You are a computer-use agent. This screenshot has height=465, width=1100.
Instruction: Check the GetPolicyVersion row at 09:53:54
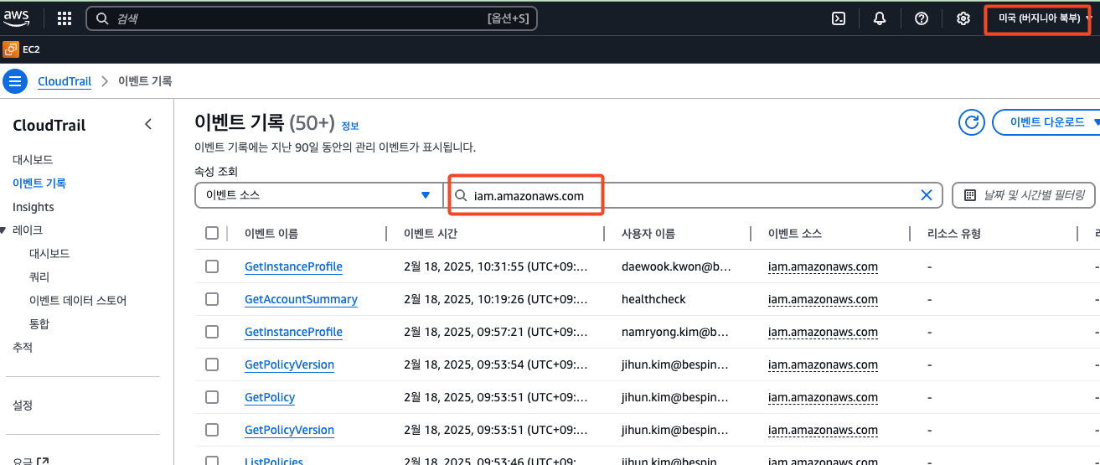212,364
